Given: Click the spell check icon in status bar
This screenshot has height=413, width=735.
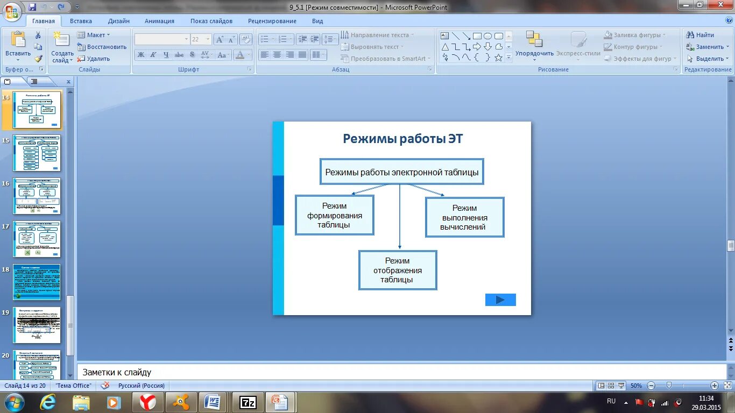Looking at the screenshot, I should [x=105, y=386].
